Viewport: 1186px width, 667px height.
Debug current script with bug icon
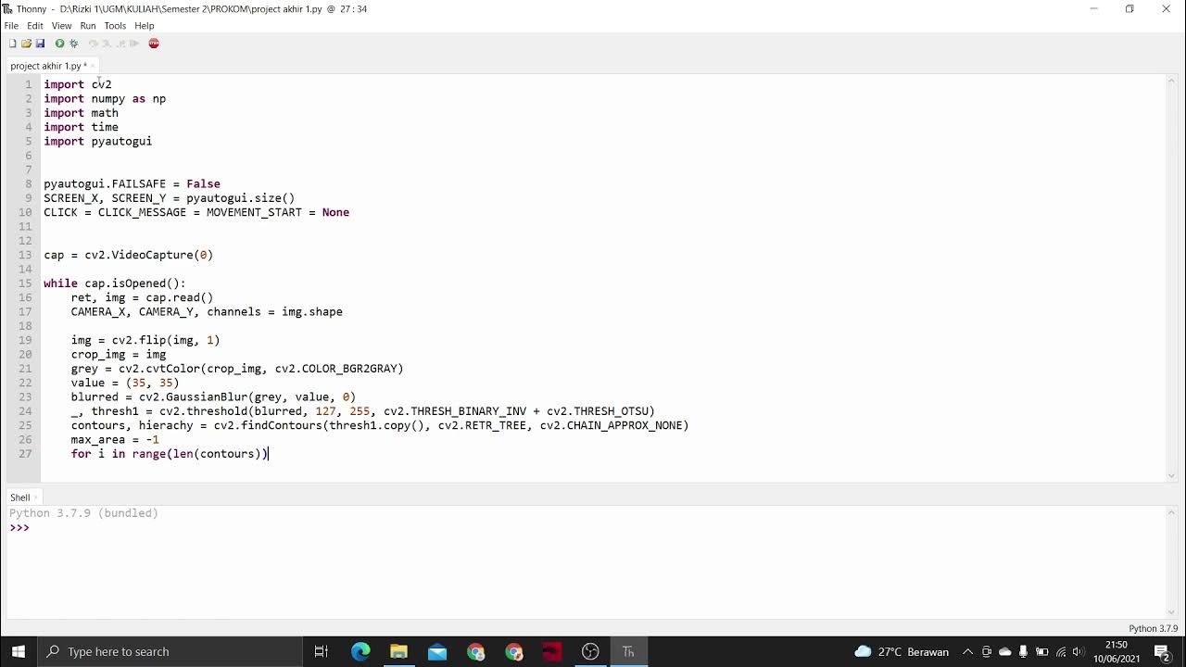(74, 44)
